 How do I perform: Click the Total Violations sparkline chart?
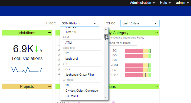27,70
